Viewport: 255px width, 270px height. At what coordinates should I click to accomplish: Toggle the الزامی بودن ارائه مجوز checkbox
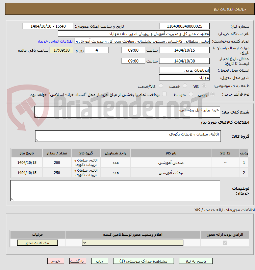(x=225, y=243)
